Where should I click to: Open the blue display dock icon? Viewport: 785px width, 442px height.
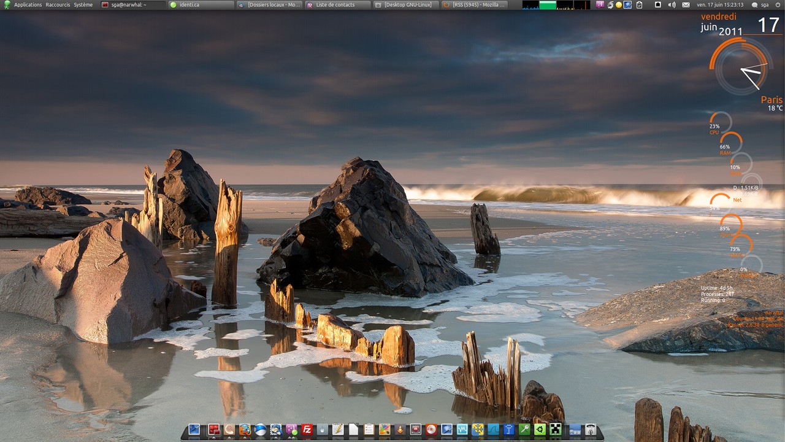click(x=446, y=430)
